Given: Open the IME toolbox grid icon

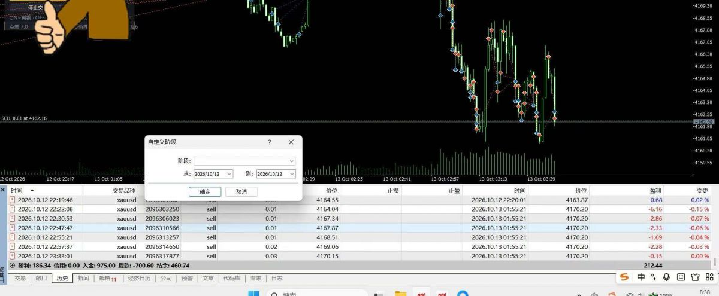Looking at the screenshot, I should coord(709,277).
